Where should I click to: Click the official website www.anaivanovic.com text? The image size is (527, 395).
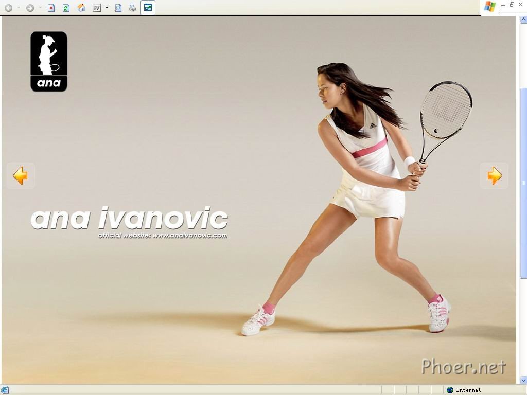[x=163, y=235]
